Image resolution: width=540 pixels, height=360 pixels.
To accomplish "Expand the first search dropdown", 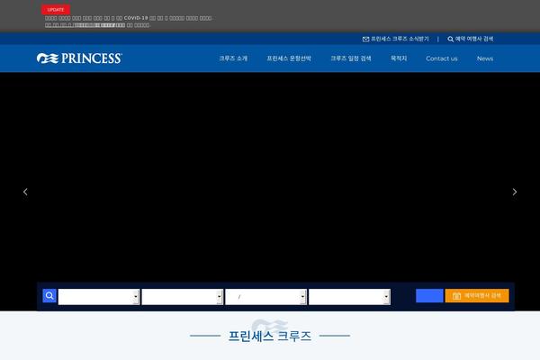I will tap(99, 297).
